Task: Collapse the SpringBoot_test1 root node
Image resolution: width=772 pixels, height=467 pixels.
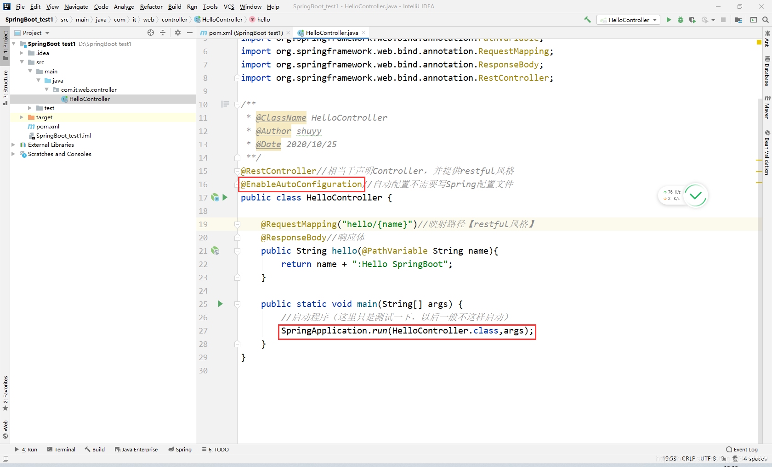Action: pyautogui.click(x=14, y=44)
